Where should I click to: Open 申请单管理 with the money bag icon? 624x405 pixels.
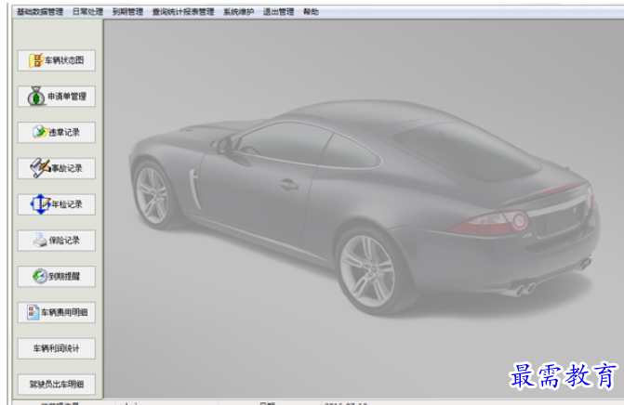point(57,97)
